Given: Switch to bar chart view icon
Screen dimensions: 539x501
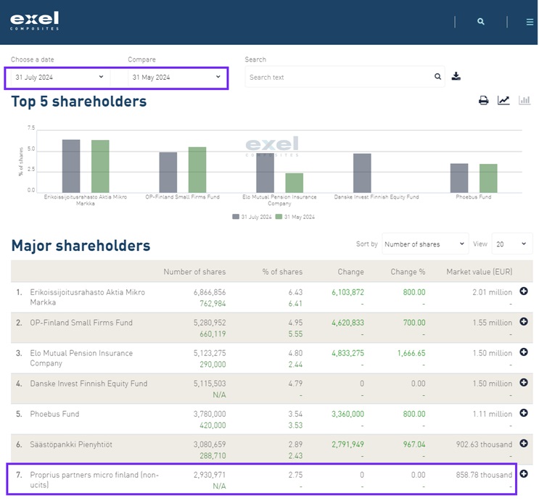Looking at the screenshot, I should (x=524, y=101).
